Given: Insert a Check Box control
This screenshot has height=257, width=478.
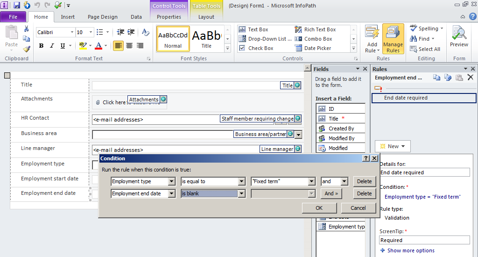Looking at the screenshot, I should tap(256, 48).
